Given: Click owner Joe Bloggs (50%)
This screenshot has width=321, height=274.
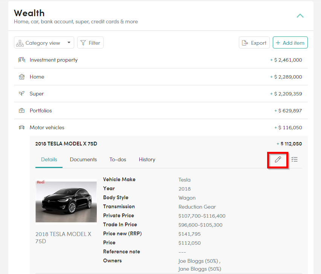Looking at the screenshot, I should point(198,261).
